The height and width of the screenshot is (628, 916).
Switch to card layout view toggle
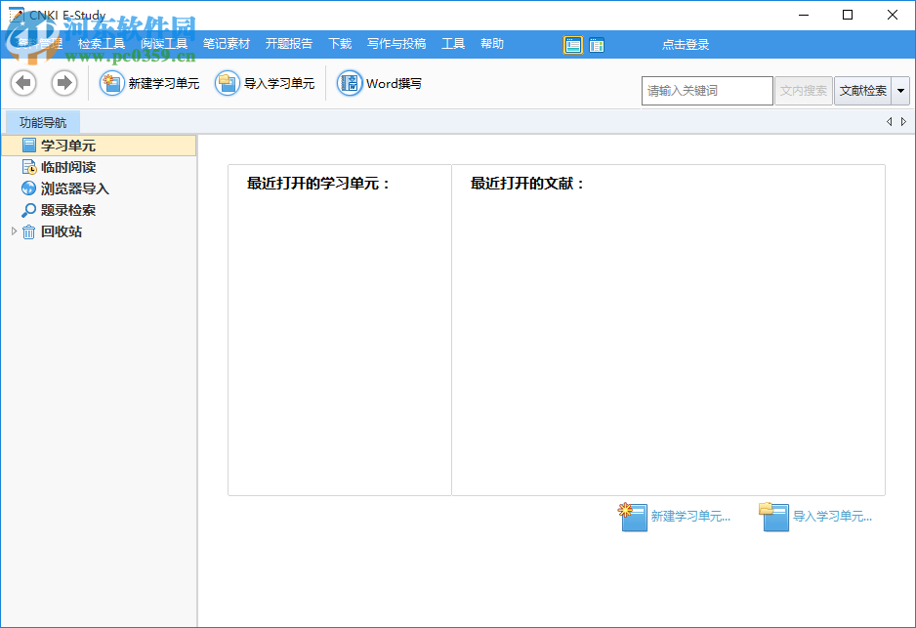click(572, 44)
